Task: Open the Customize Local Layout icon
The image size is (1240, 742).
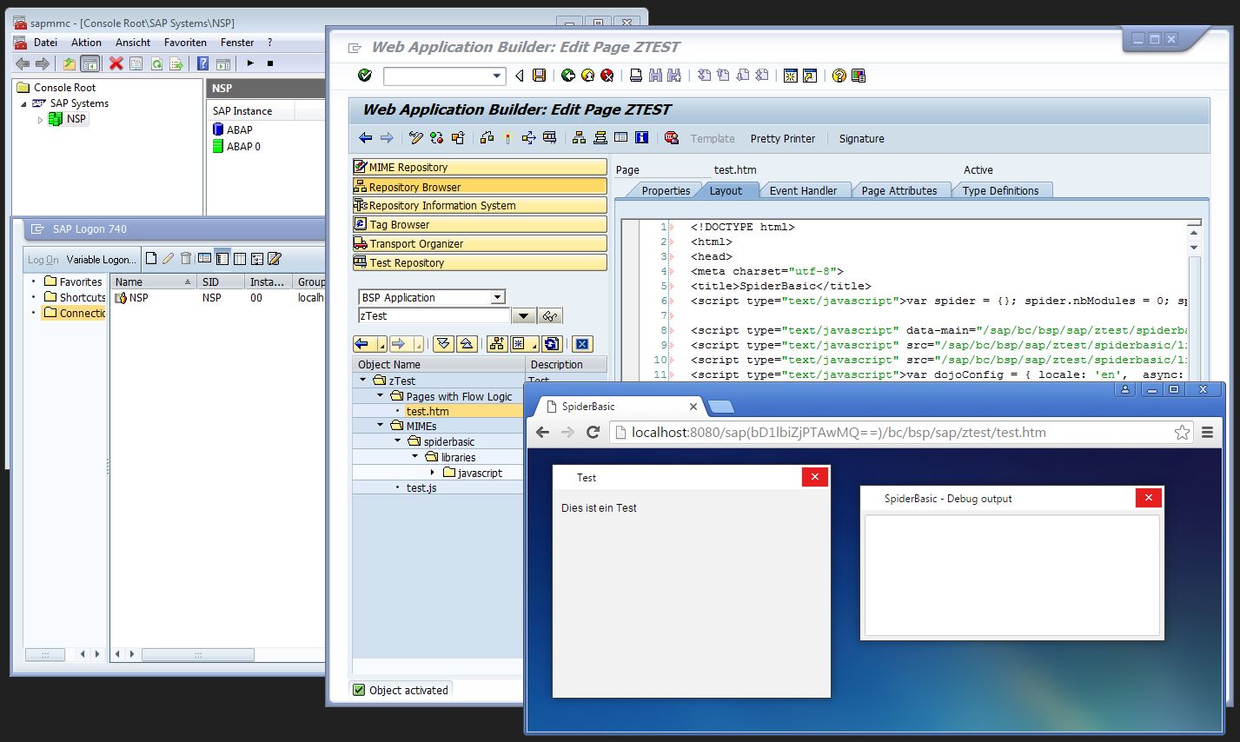Action: coord(859,76)
